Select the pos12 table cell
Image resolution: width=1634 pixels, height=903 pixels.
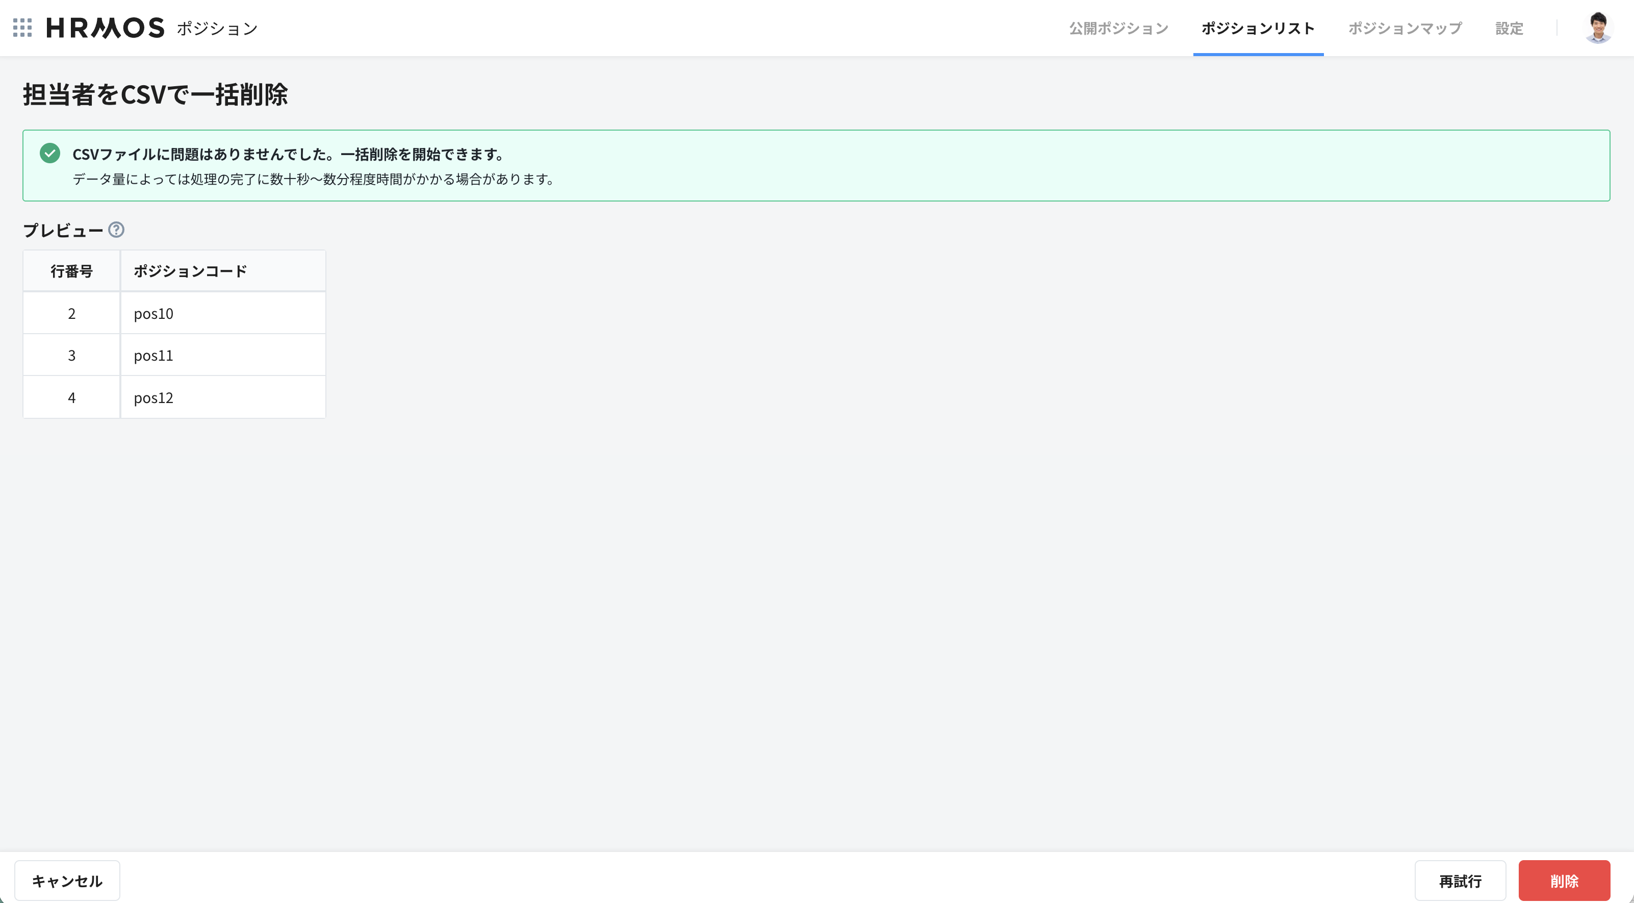pos(223,398)
